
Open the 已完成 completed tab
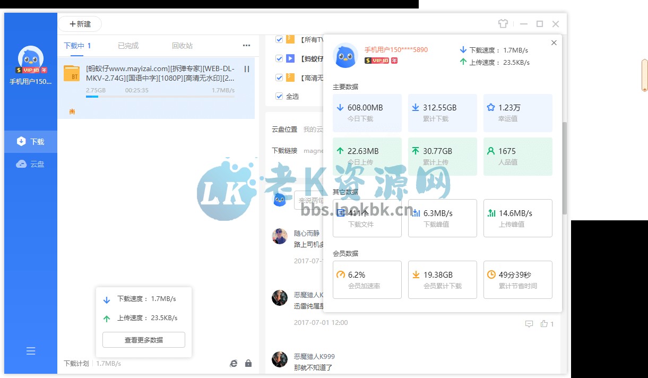coord(128,46)
